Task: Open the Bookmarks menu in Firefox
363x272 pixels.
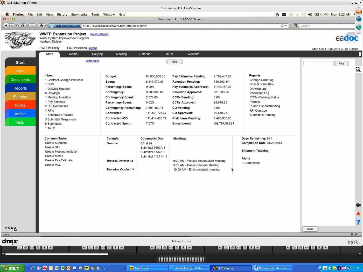Action: click(x=79, y=15)
